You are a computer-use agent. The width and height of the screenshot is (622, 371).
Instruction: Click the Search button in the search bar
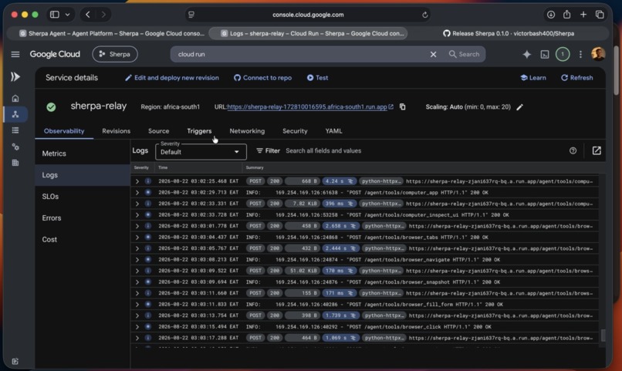tap(464, 54)
